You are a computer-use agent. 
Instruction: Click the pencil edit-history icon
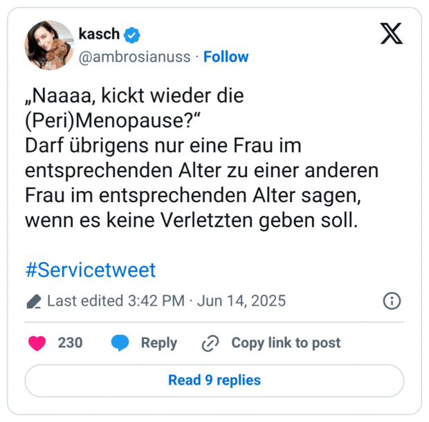tap(33, 302)
